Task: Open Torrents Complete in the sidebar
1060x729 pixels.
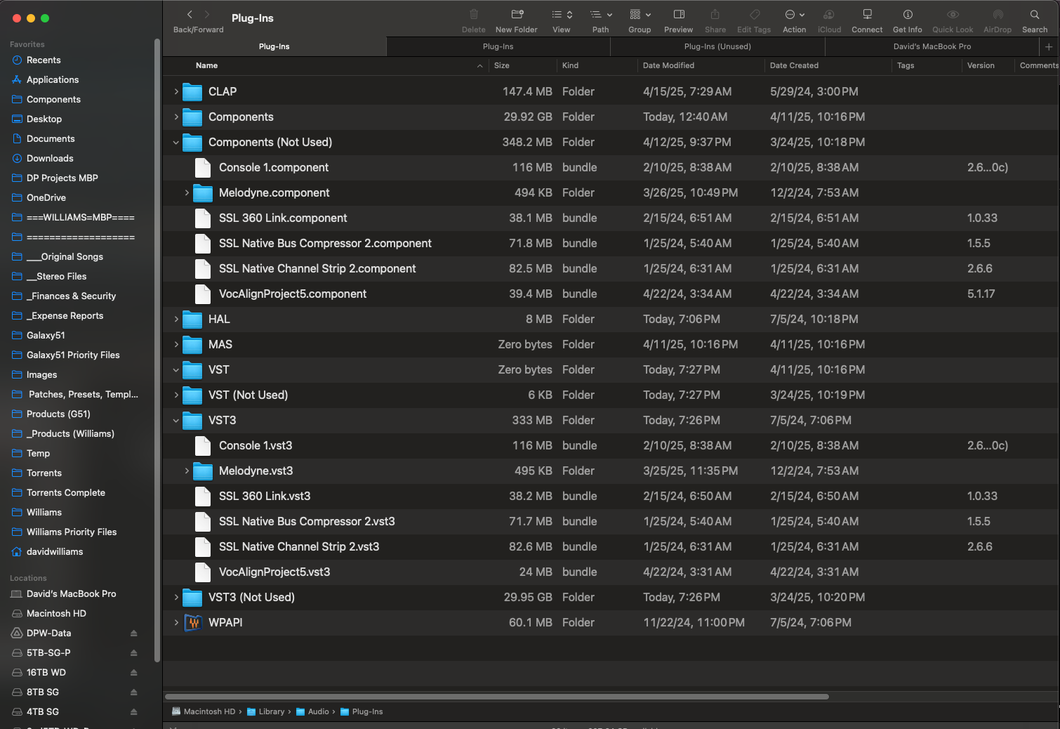Action: tap(66, 492)
